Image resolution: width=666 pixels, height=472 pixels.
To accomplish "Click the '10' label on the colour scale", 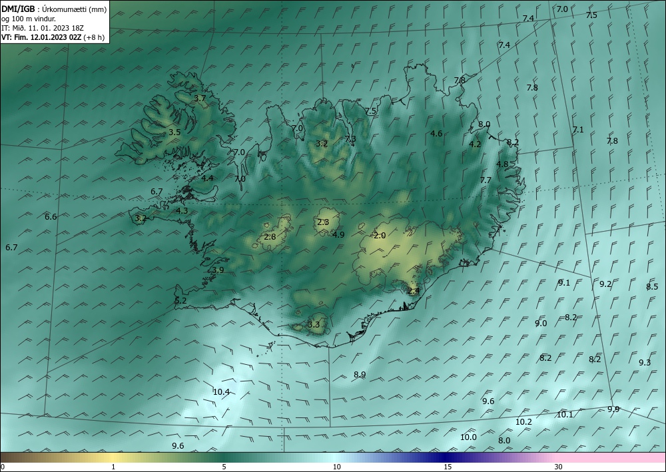I will (x=336, y=467).
